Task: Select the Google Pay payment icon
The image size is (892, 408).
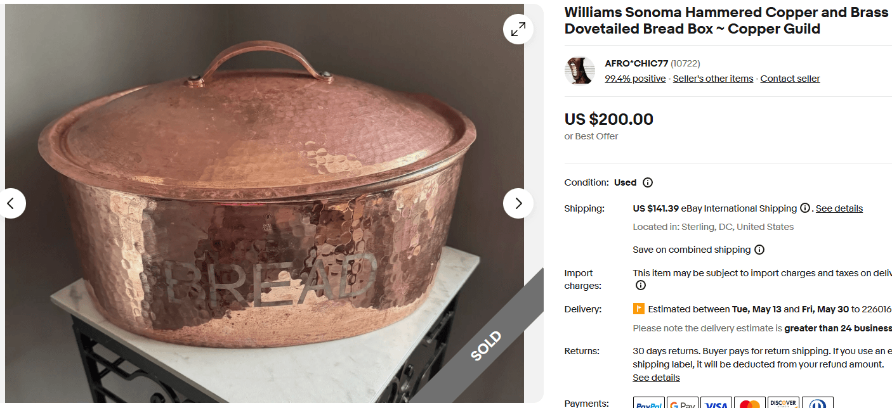Action: [683, 402]
